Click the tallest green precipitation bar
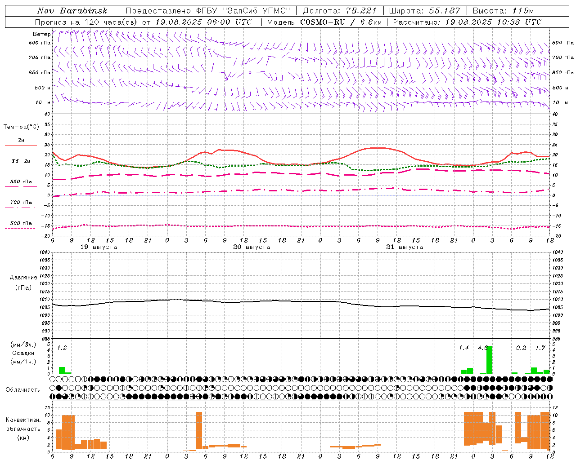The width and height of the screenshot is (576, 460). 489,360
